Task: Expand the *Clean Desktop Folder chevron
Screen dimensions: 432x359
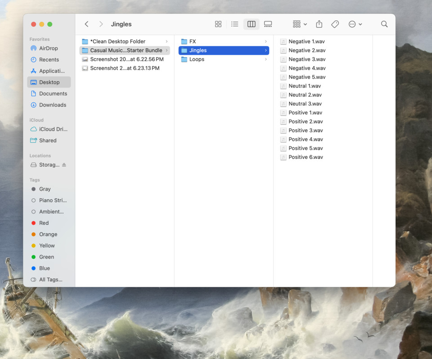Action: (167, 42)
